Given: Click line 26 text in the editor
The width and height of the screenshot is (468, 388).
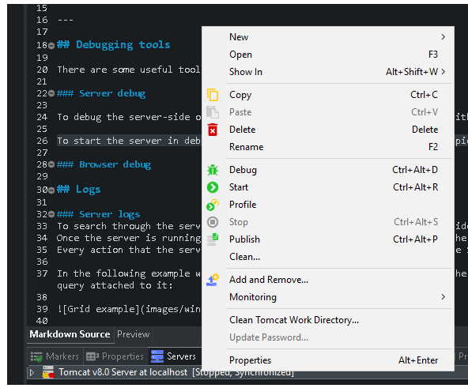Looking at the screenshot, I should point(129,141).
